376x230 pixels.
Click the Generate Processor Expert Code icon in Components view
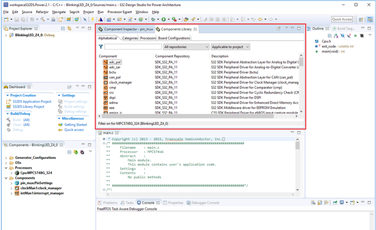coord(75,152)
